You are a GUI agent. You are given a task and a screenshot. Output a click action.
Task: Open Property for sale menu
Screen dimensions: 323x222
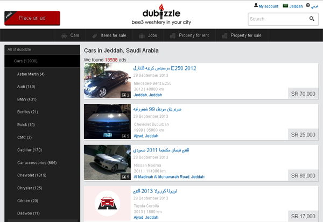[x=242, y=35]
